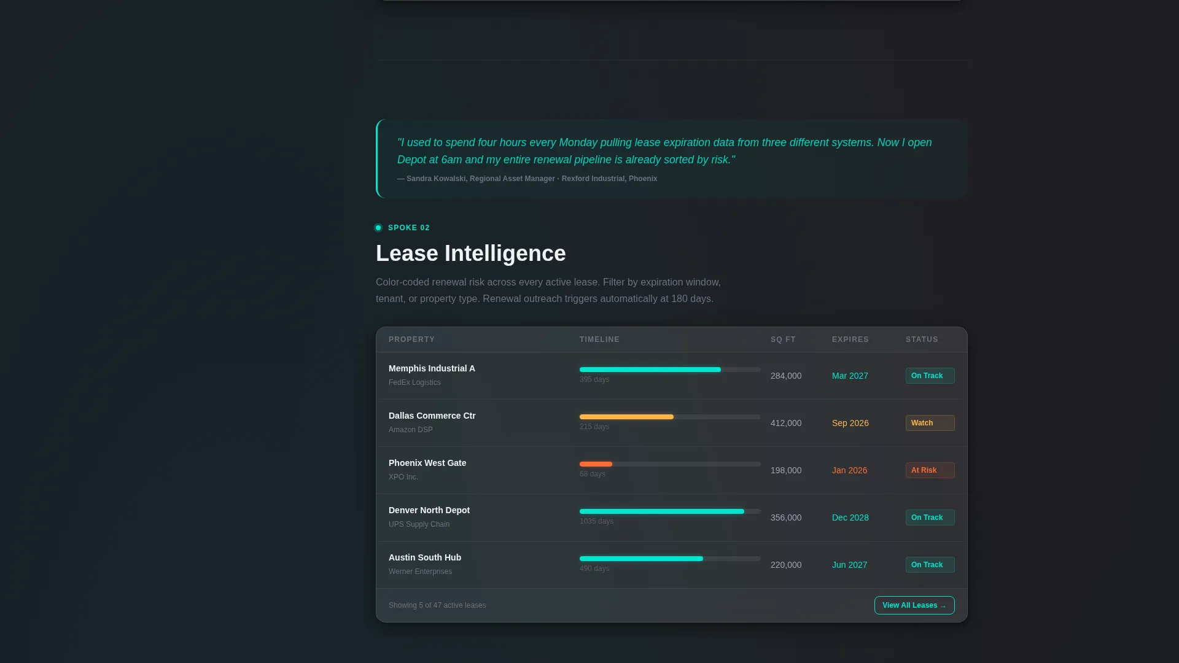Click the Sandra Kowalski quote attribution
This screenshot has width=1179, height=663.
[527, 179]
